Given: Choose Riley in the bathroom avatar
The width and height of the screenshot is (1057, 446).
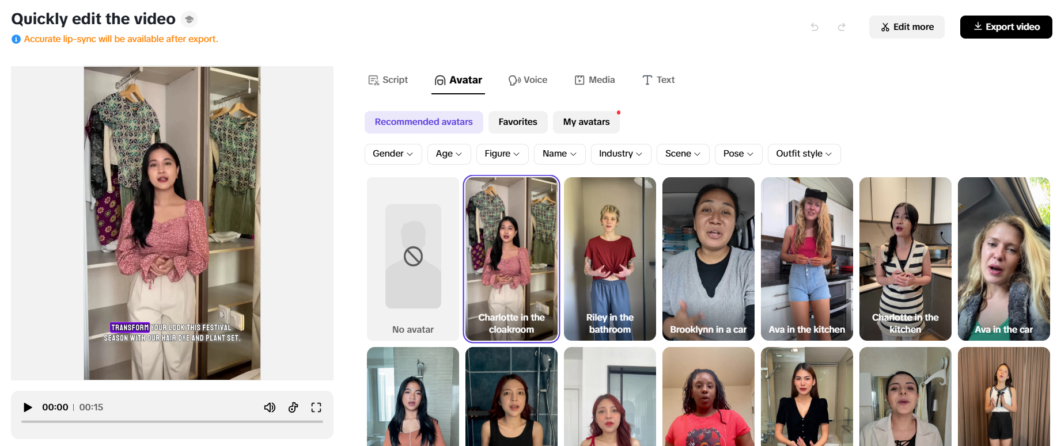Looking at the screenshot, I should coord(610,259).
